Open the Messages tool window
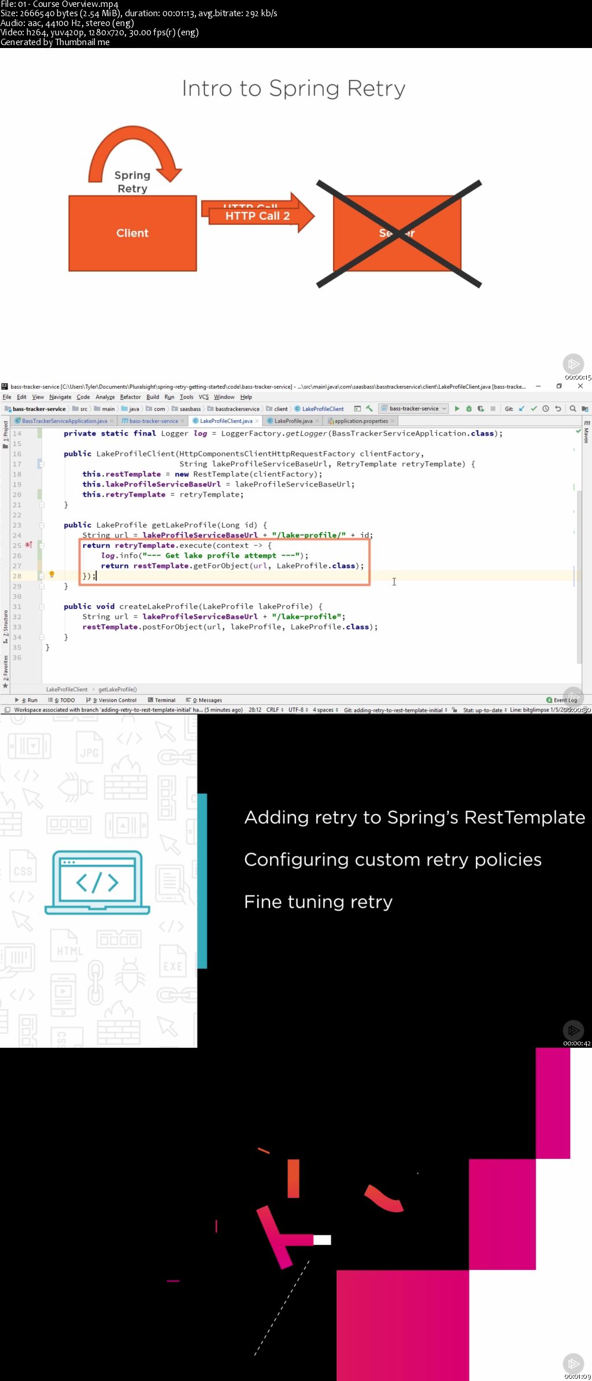Image resolution: width=592 pixels, height=1381 pixels. coord(203,700)
